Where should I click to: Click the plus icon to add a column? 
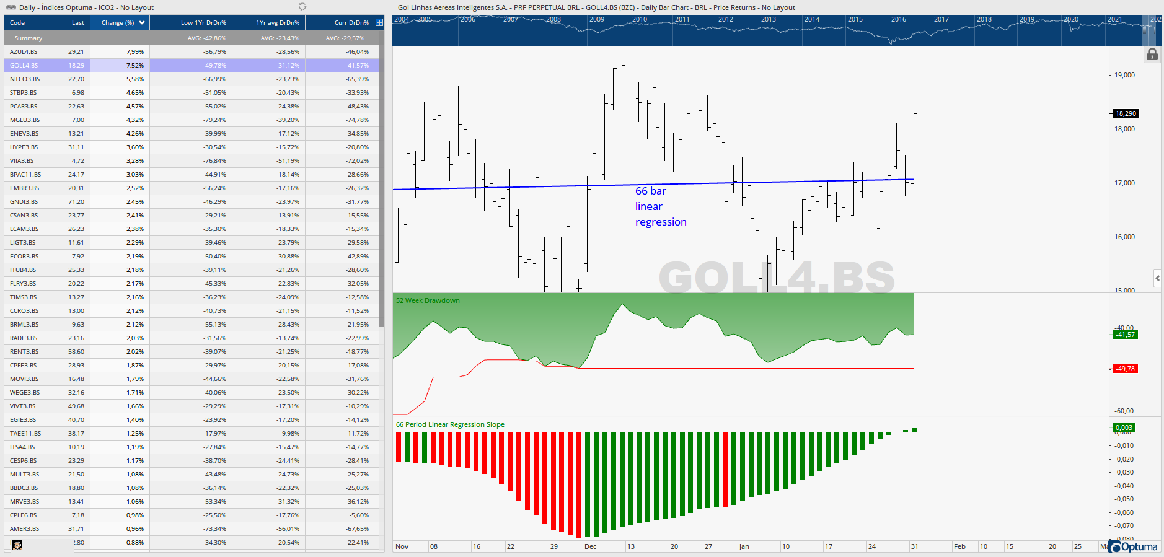(379, 22)
